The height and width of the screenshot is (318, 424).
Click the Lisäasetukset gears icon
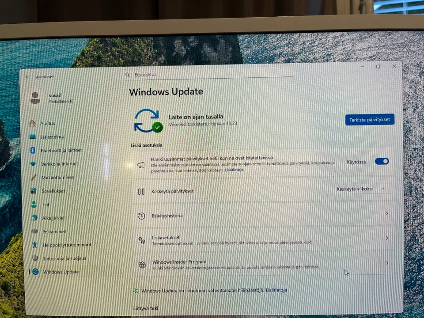pyautogui.click(x=142, y=240)
